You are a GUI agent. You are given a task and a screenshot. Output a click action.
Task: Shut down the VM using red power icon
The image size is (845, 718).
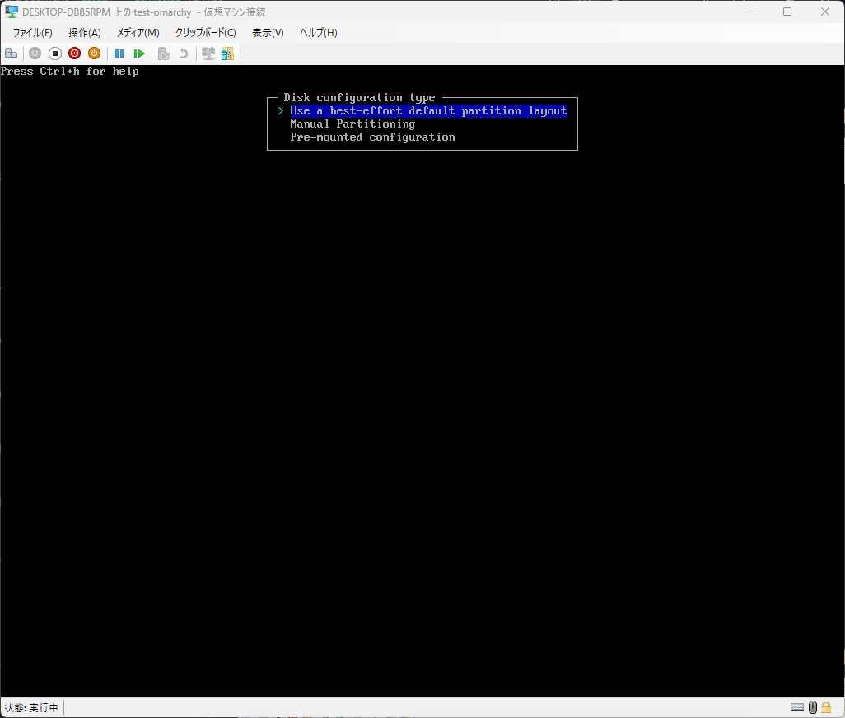tap(74, 54)
